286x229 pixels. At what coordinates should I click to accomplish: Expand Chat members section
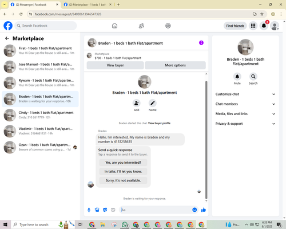(x=245, y=104)
